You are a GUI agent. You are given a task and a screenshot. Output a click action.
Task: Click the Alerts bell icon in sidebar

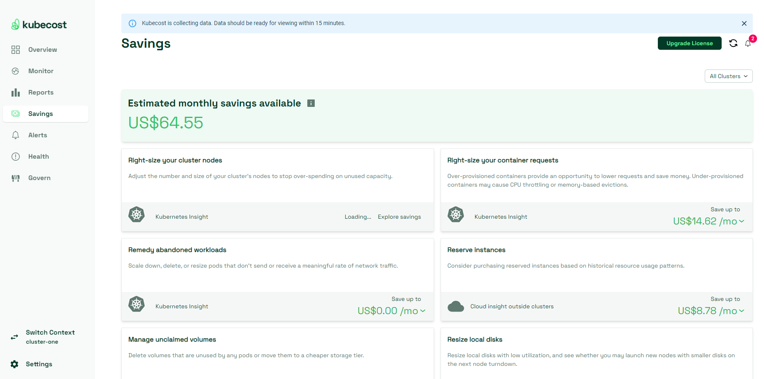16,135
